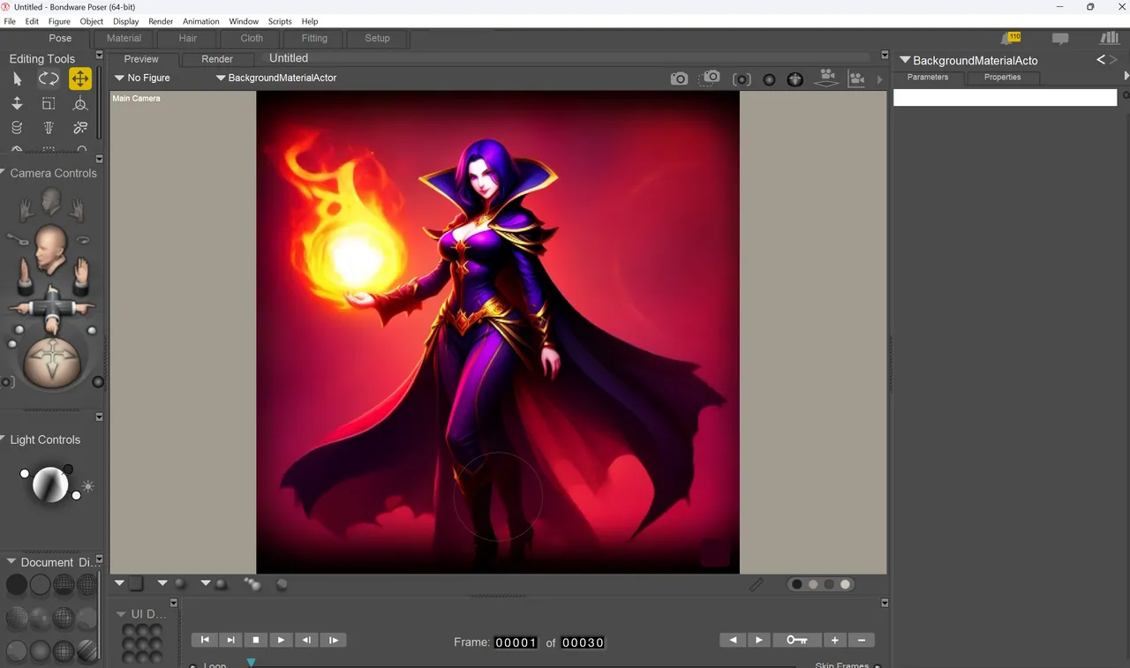
Task: Choose the arrow selection tool
Action: click(x=17, y=79)
